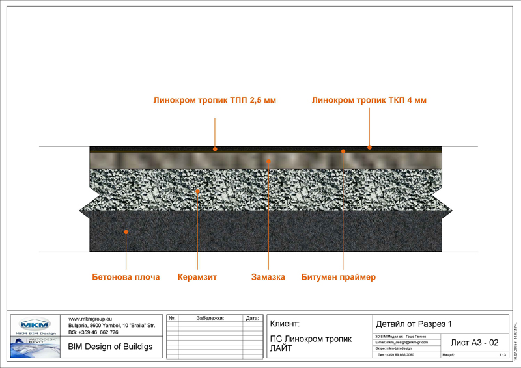Click the 'Клиент:' heading

point(285,324)
